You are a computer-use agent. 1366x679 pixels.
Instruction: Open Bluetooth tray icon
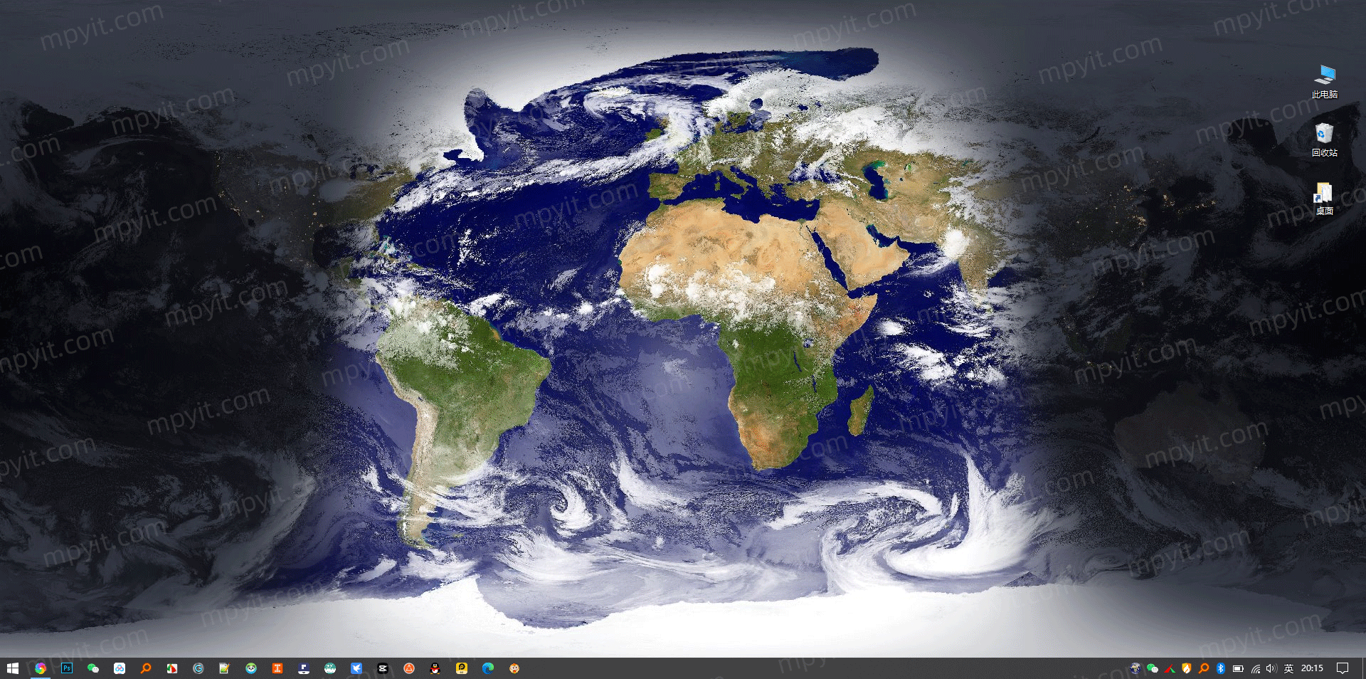[1221, 668]
